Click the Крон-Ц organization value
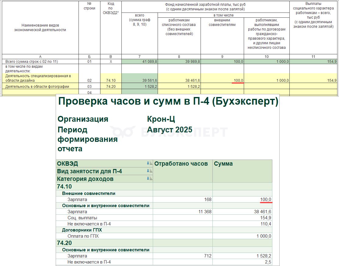 161,119
